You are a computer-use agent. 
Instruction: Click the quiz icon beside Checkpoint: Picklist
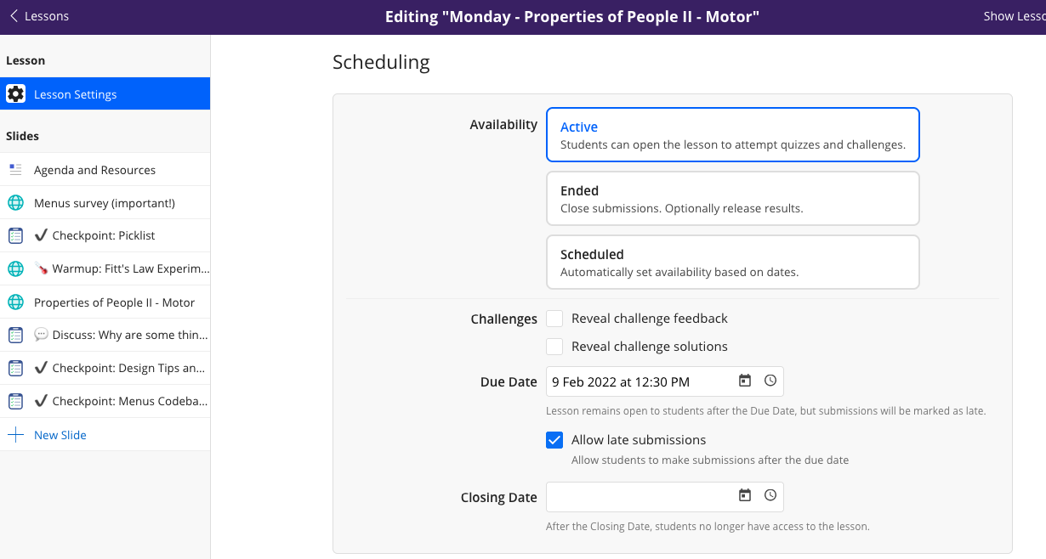[15, 236]
